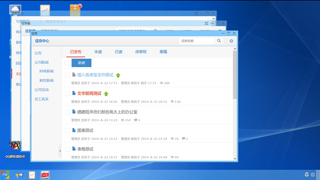Click the document icon for 文字新闻测试
Image resolution: width=320 pixels, height=180 pixels.
74,93
